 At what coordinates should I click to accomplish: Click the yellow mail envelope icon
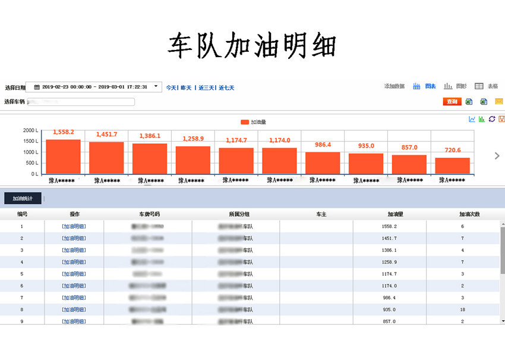499,102
